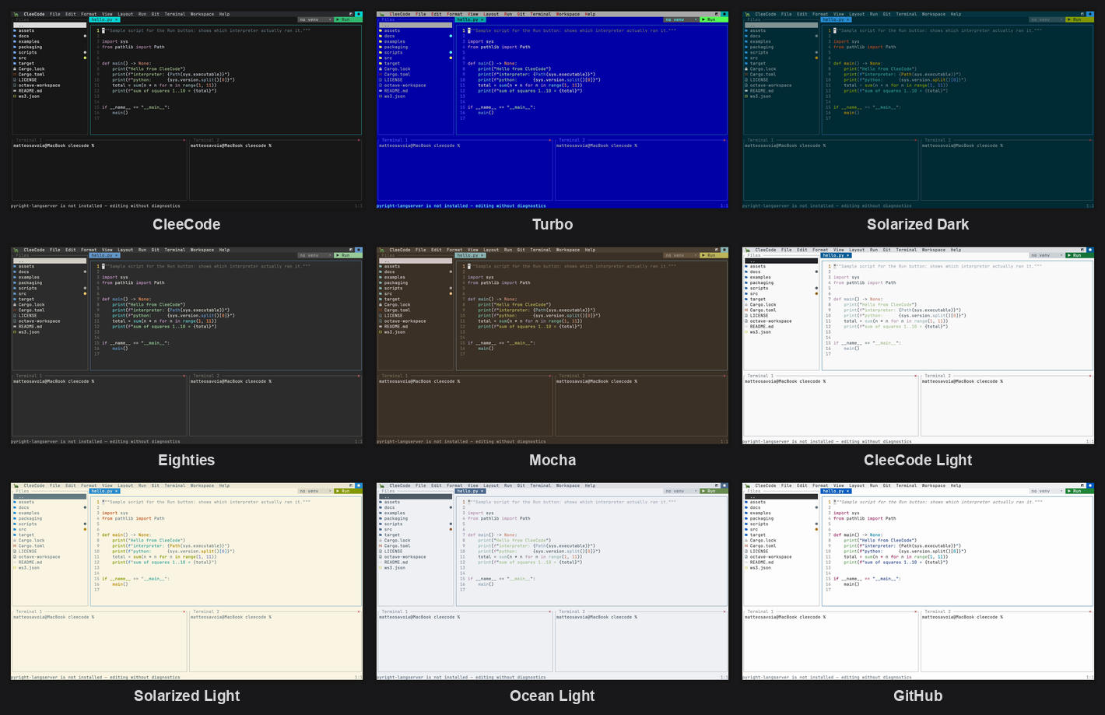Open the no venv dropdown in the CleeCode theme screenshot
The height and width of the screenshot is (715, 1105).
click(316, 19)
